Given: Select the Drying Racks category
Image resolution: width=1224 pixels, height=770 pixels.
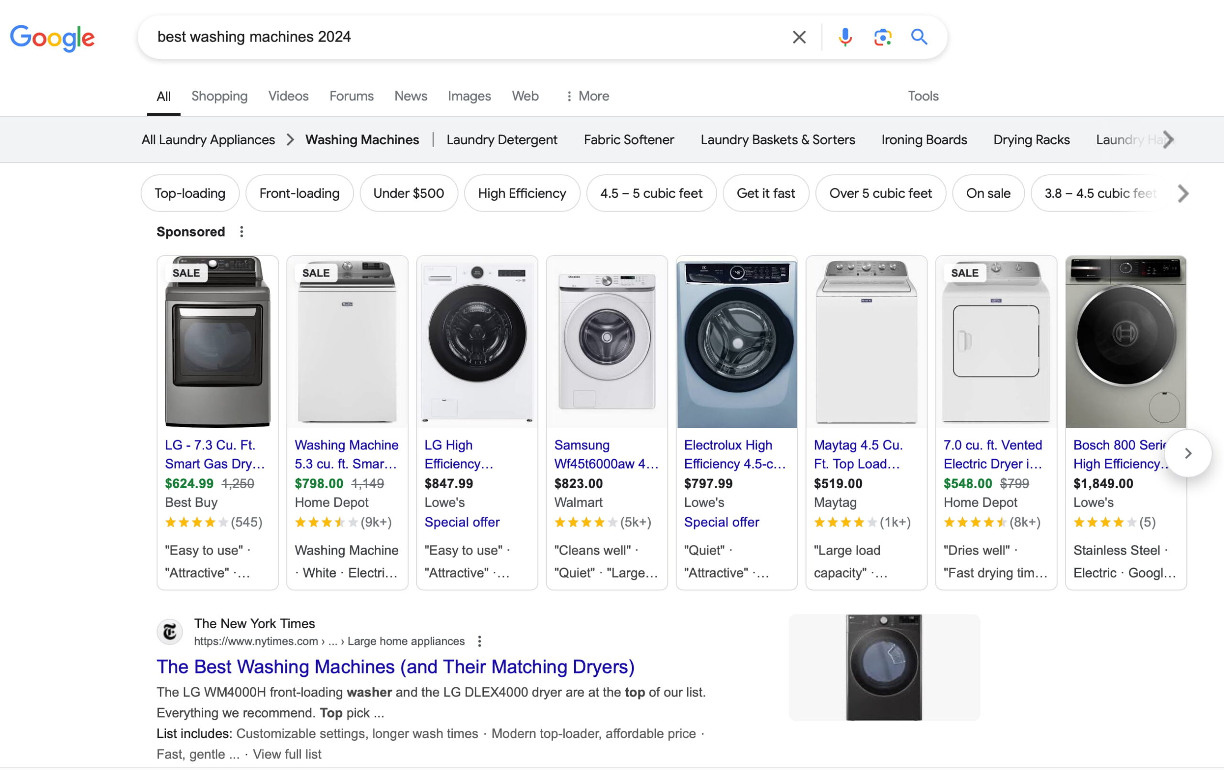Looking at the screenshot, I should pos(1031,139).
